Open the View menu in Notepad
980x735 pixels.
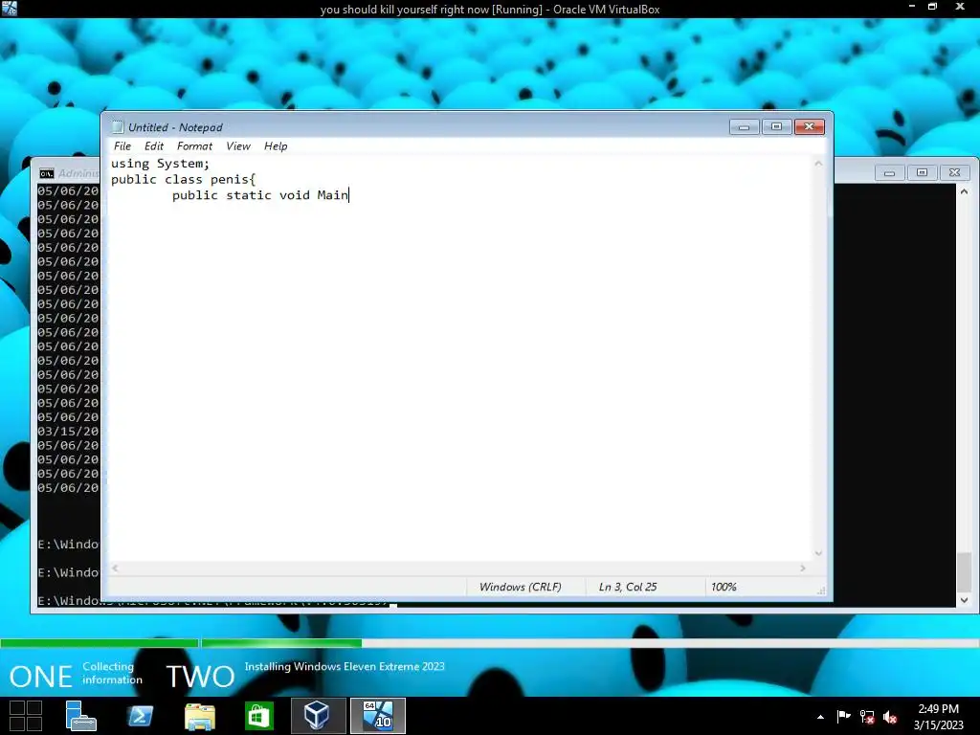[x=238, y=145]
